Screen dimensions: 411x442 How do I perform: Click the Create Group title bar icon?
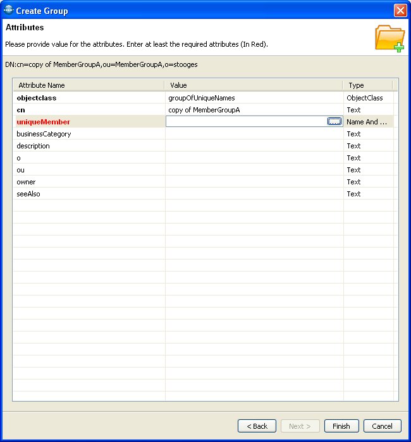[x=8, y=10]
